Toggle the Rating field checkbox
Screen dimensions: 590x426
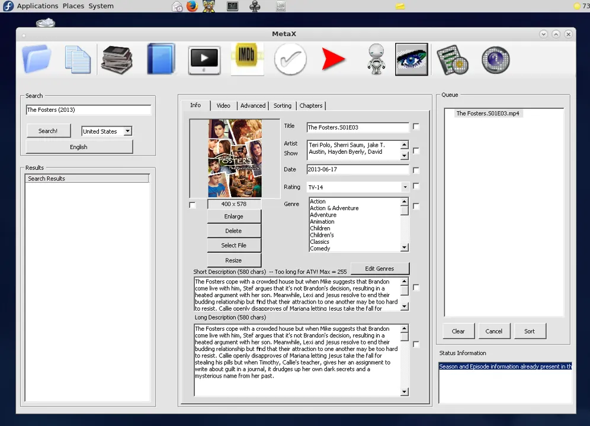tap(416, 186)
